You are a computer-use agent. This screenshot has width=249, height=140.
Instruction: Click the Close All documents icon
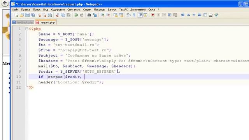[44, 15]
